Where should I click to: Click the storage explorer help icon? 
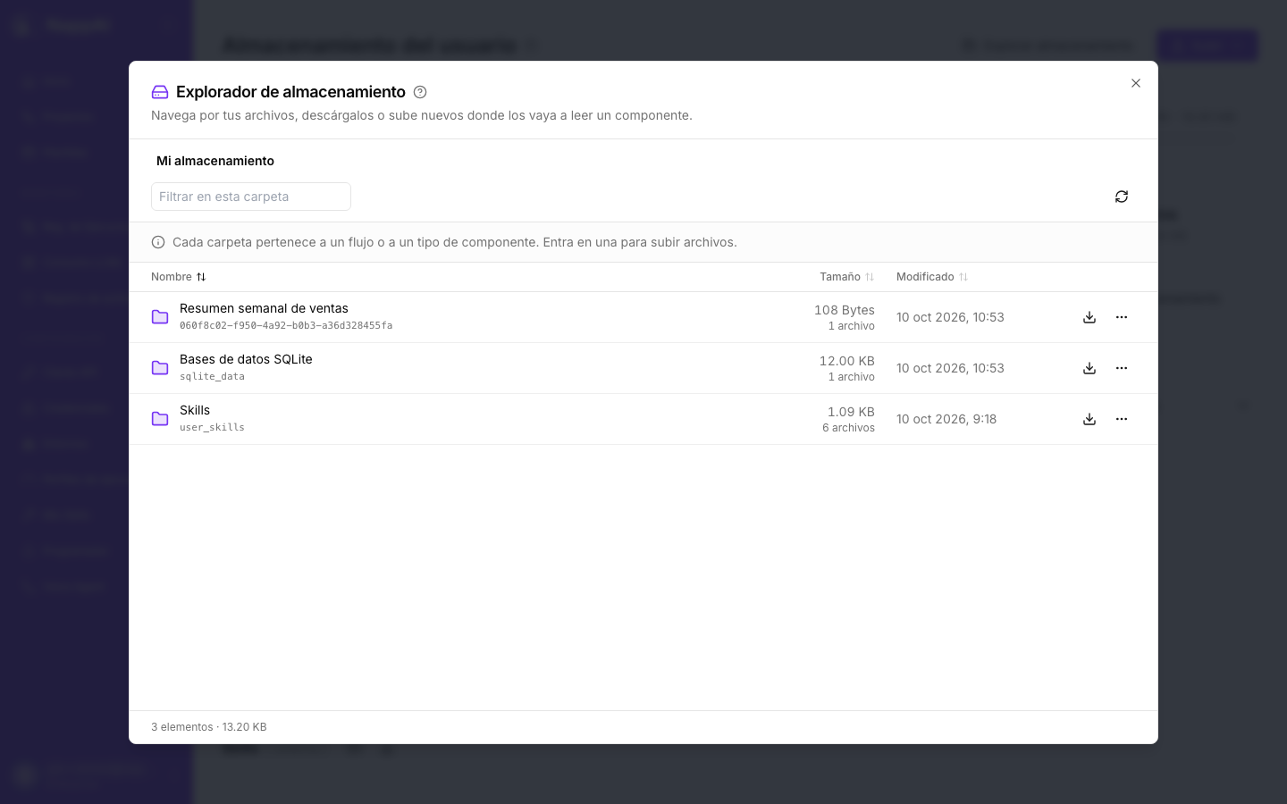[420, 92]
